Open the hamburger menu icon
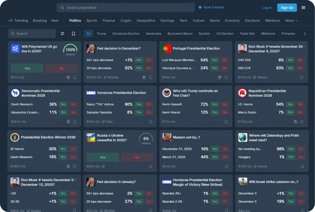 303,8
